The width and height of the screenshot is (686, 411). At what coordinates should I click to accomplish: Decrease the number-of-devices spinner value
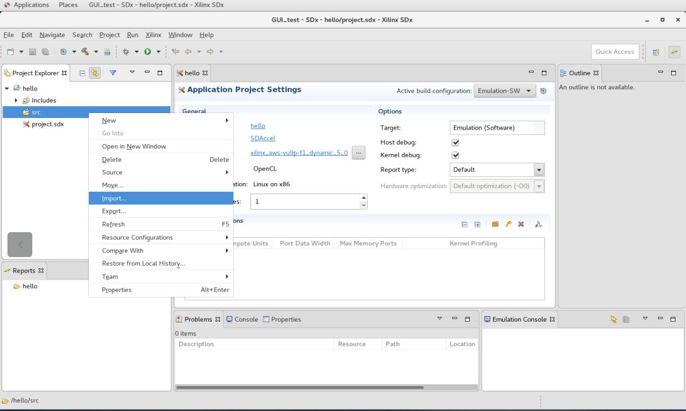click(364, 205)
